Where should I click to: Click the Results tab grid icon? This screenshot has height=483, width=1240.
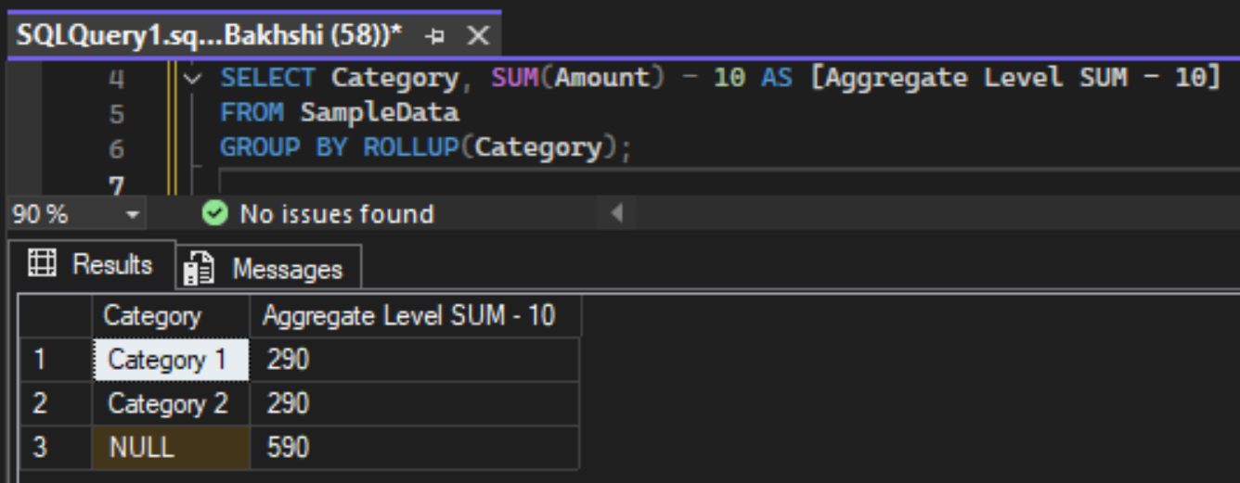click(x=43, y=265)
